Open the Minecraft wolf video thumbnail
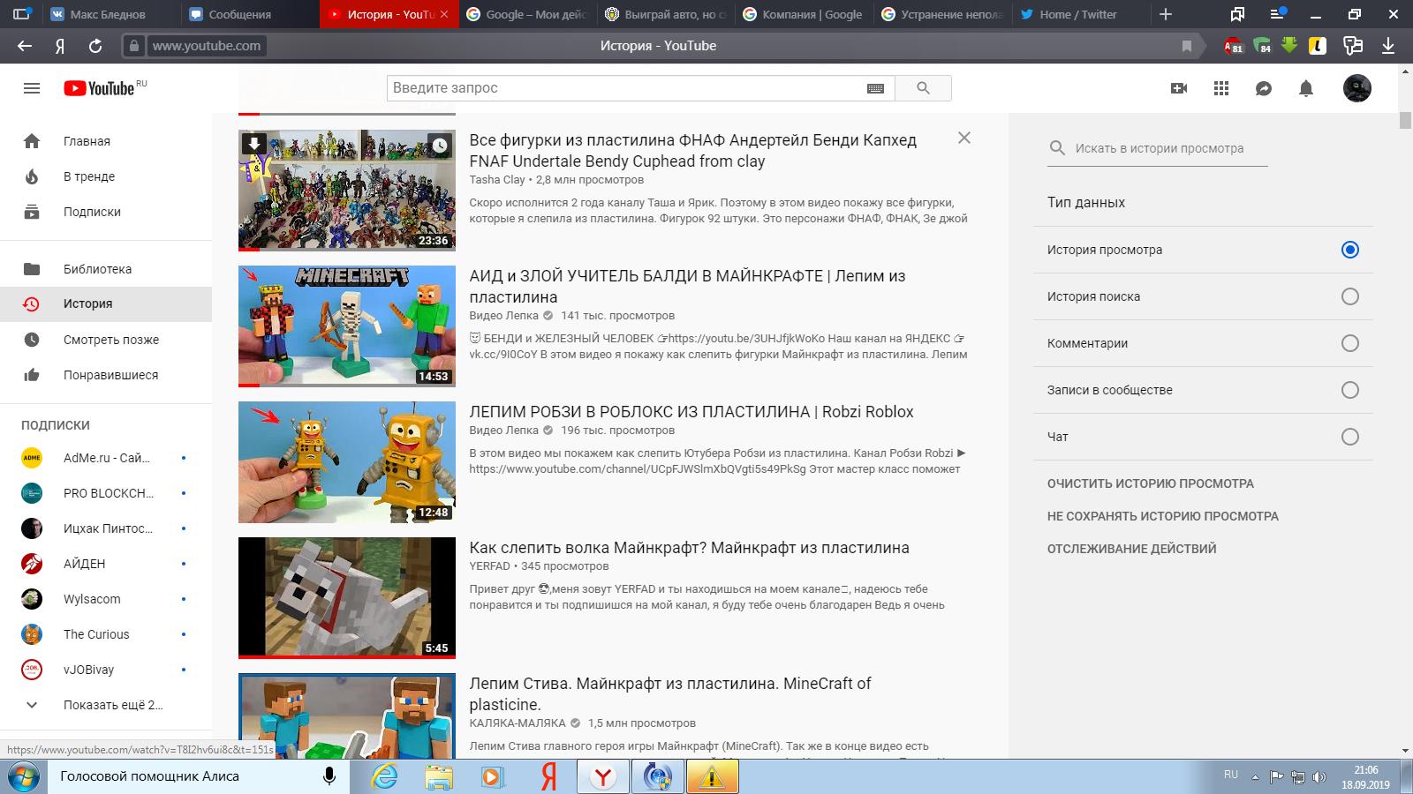This screenshot has height=794, width=1413. point(347,598)
